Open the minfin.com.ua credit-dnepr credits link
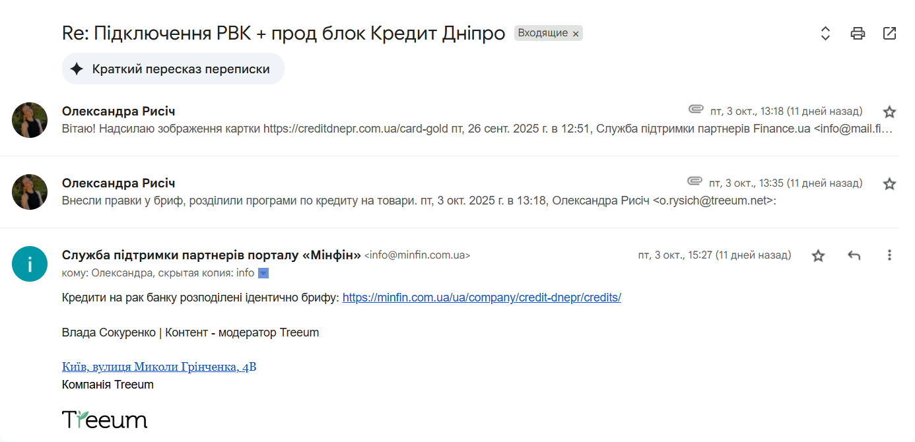915x442 pixels. (x=482, y=298)
